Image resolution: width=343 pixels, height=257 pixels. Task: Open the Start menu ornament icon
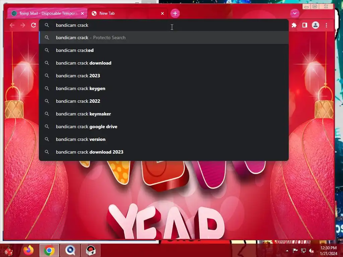[9, 250]
